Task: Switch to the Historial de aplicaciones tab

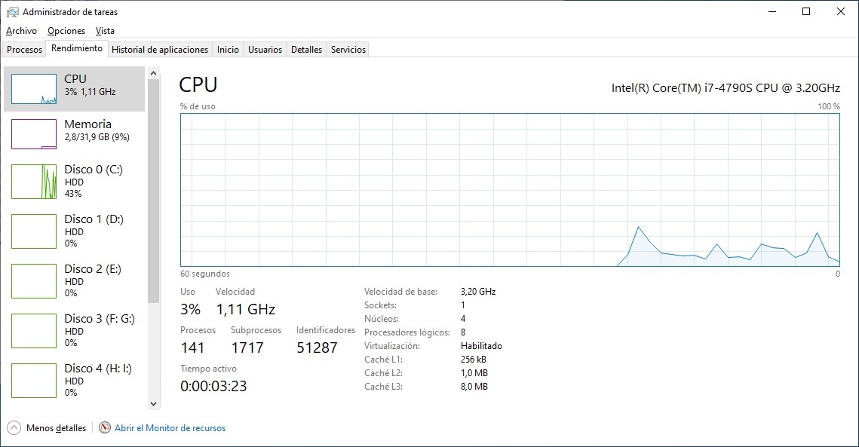Action: click(x=160, y=50)
